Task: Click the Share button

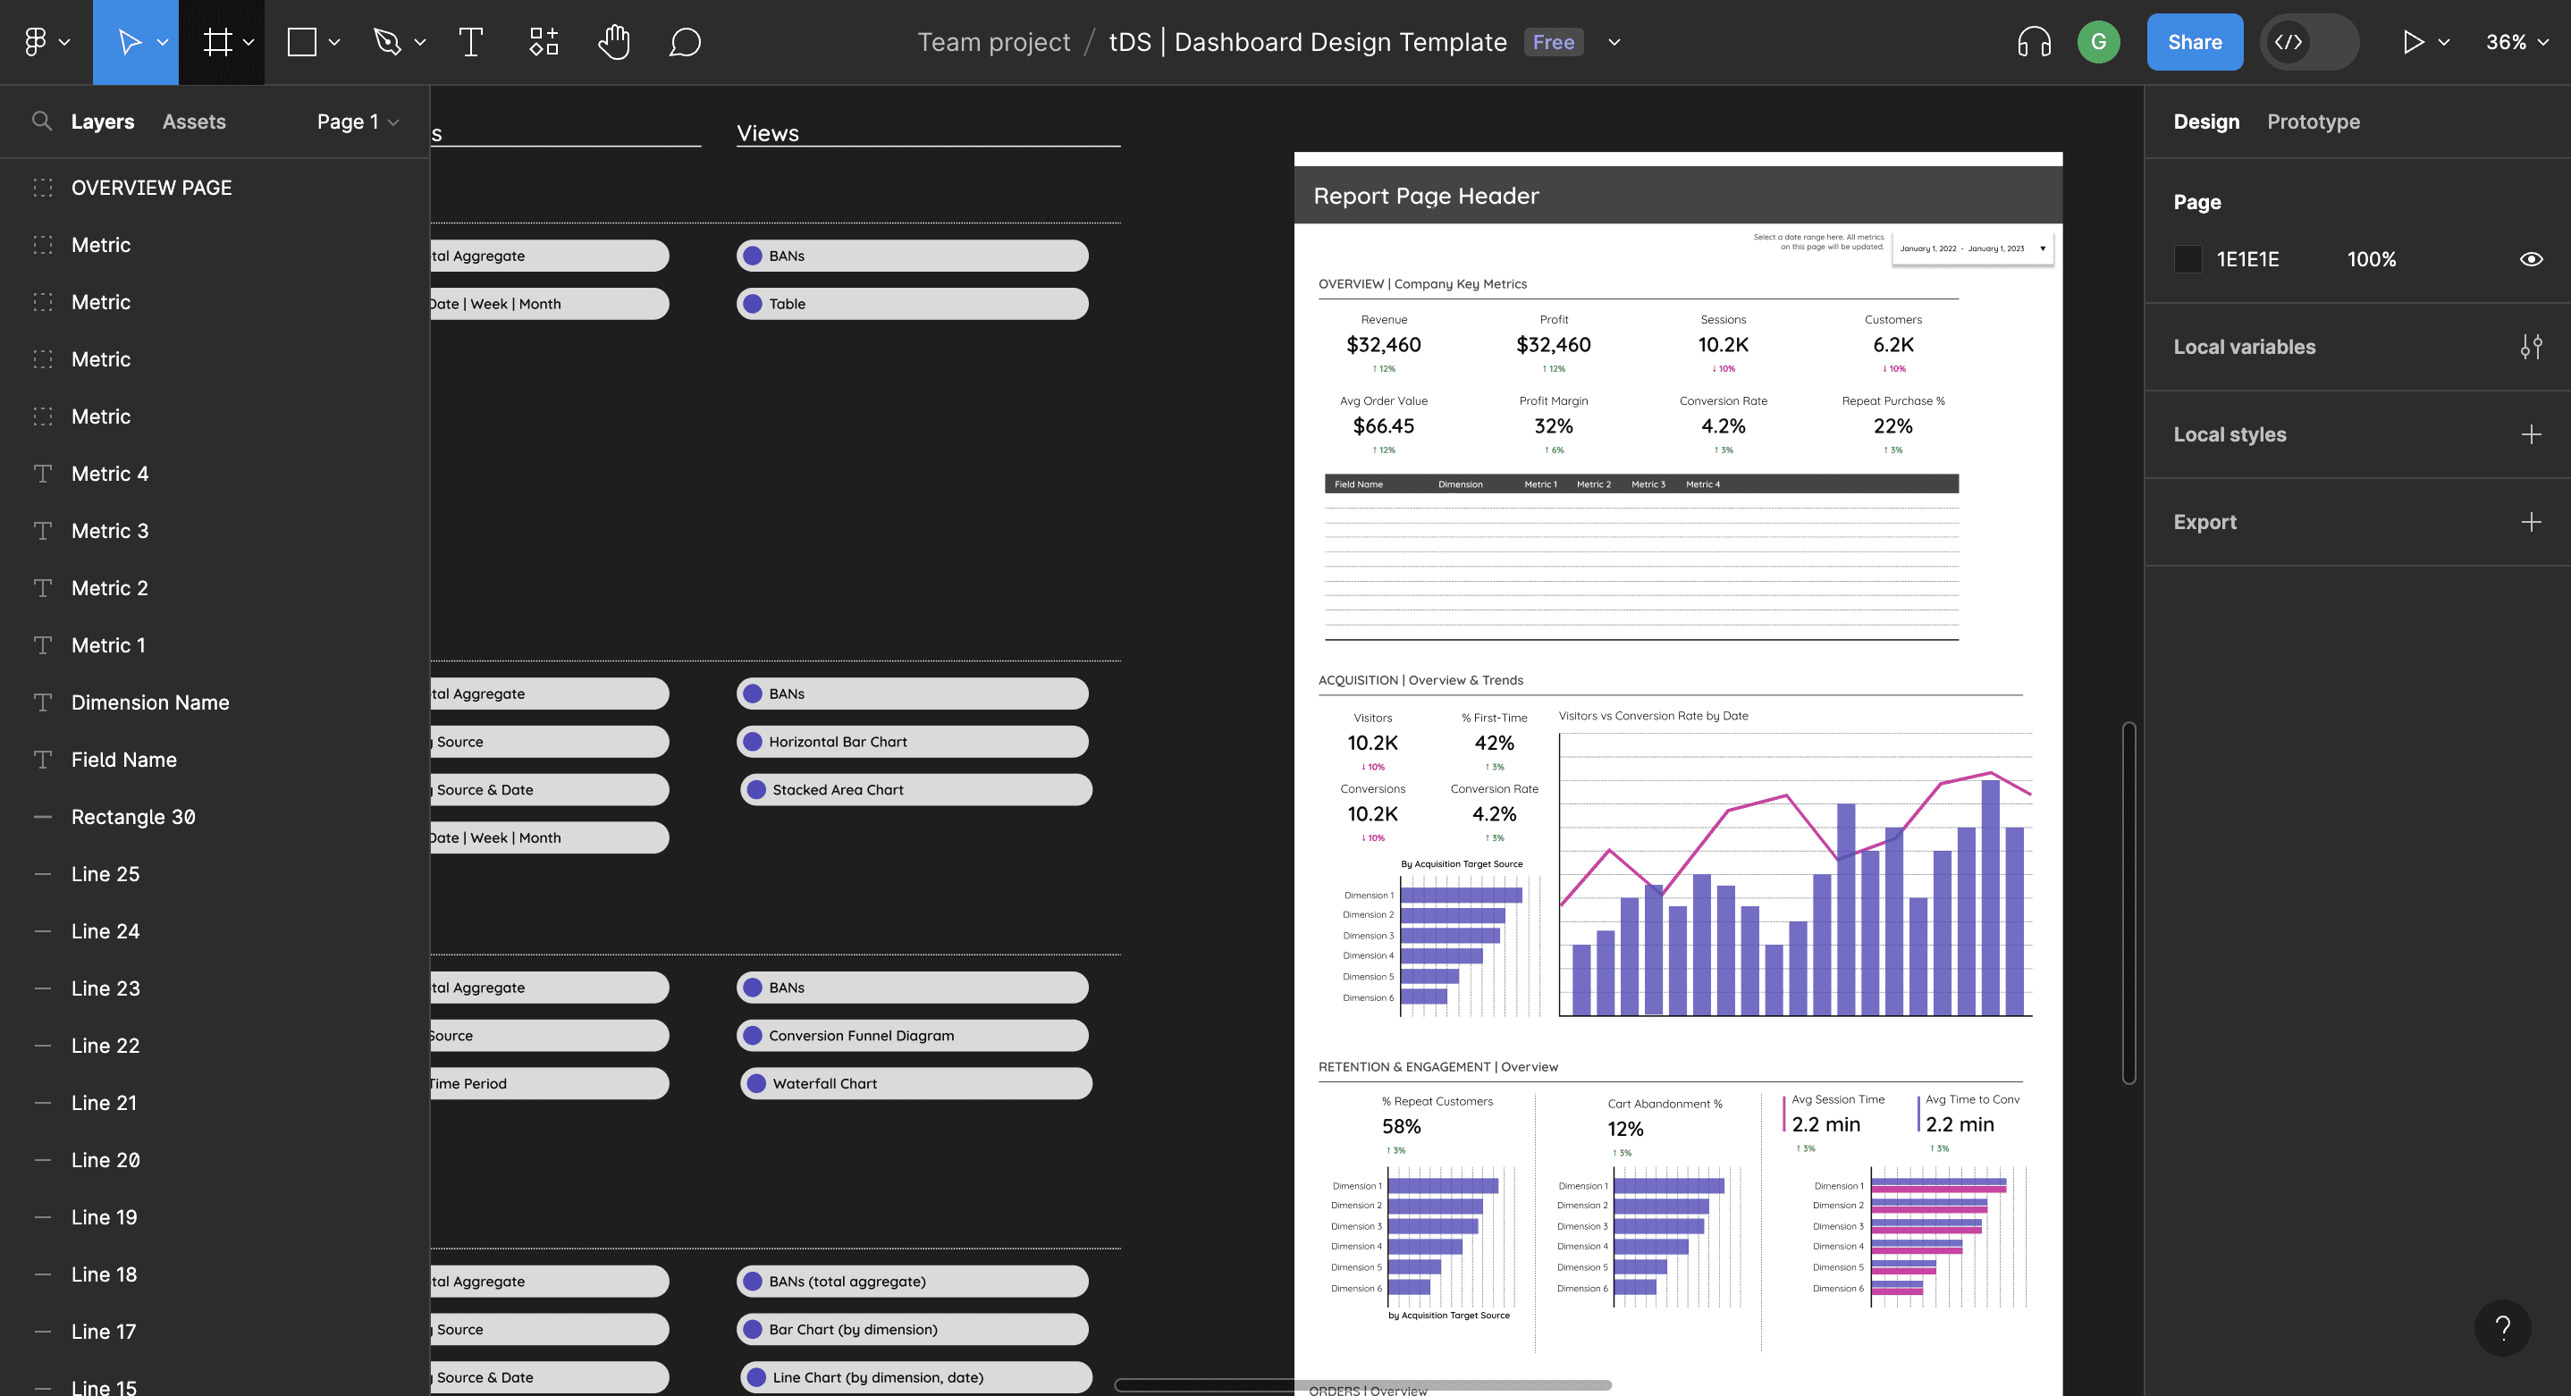Action: (2194, 42)
